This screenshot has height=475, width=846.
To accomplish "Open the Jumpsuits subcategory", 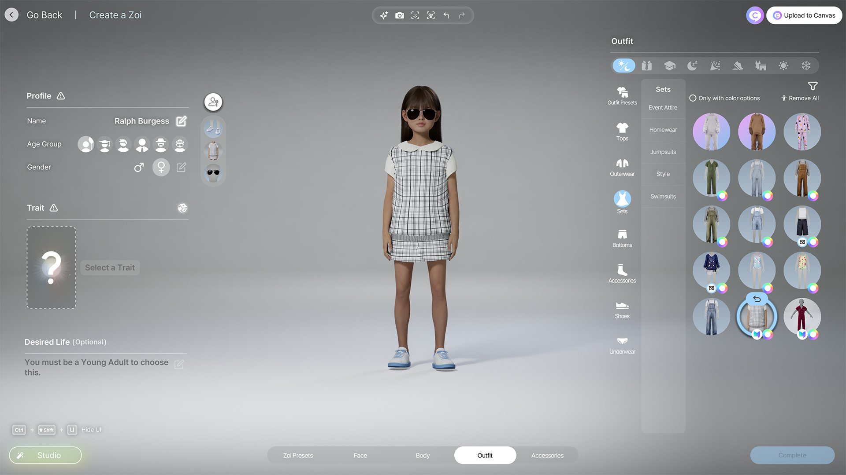I will (663, 152).
